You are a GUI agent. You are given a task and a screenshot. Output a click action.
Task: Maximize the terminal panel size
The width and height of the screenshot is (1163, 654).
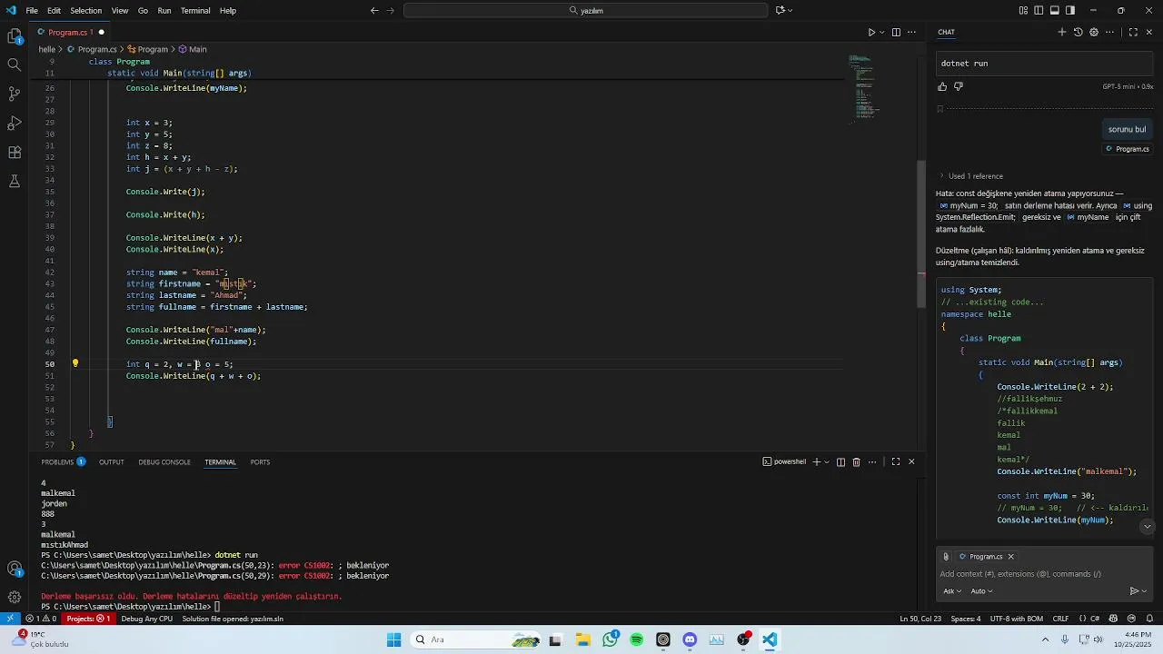[895, 461]
